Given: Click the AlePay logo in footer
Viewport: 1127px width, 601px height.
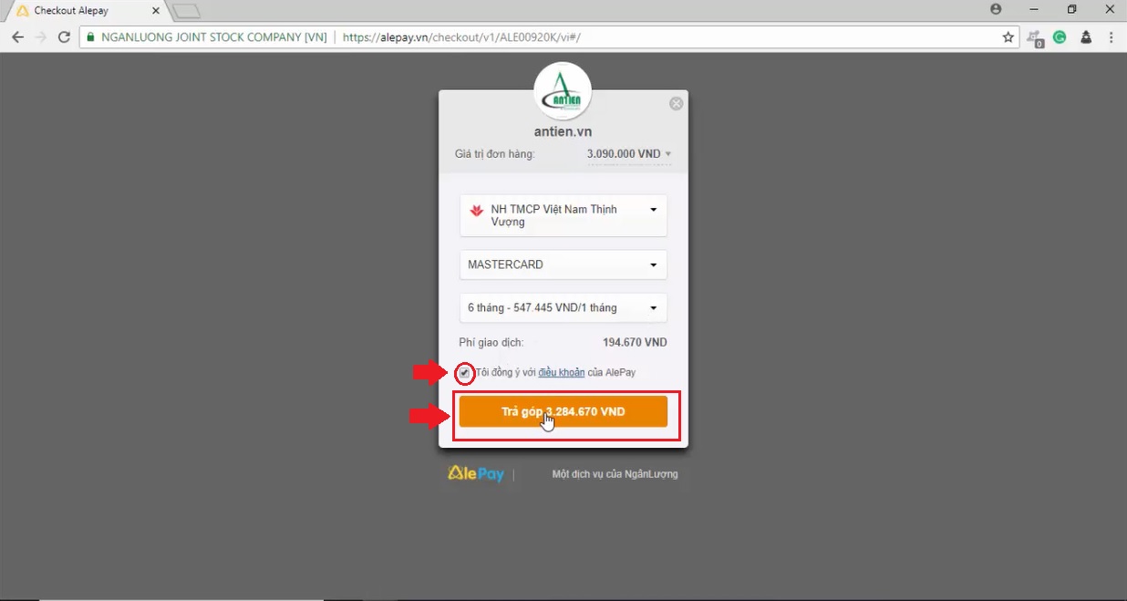Looking at the screenshot, I should 476,473.
